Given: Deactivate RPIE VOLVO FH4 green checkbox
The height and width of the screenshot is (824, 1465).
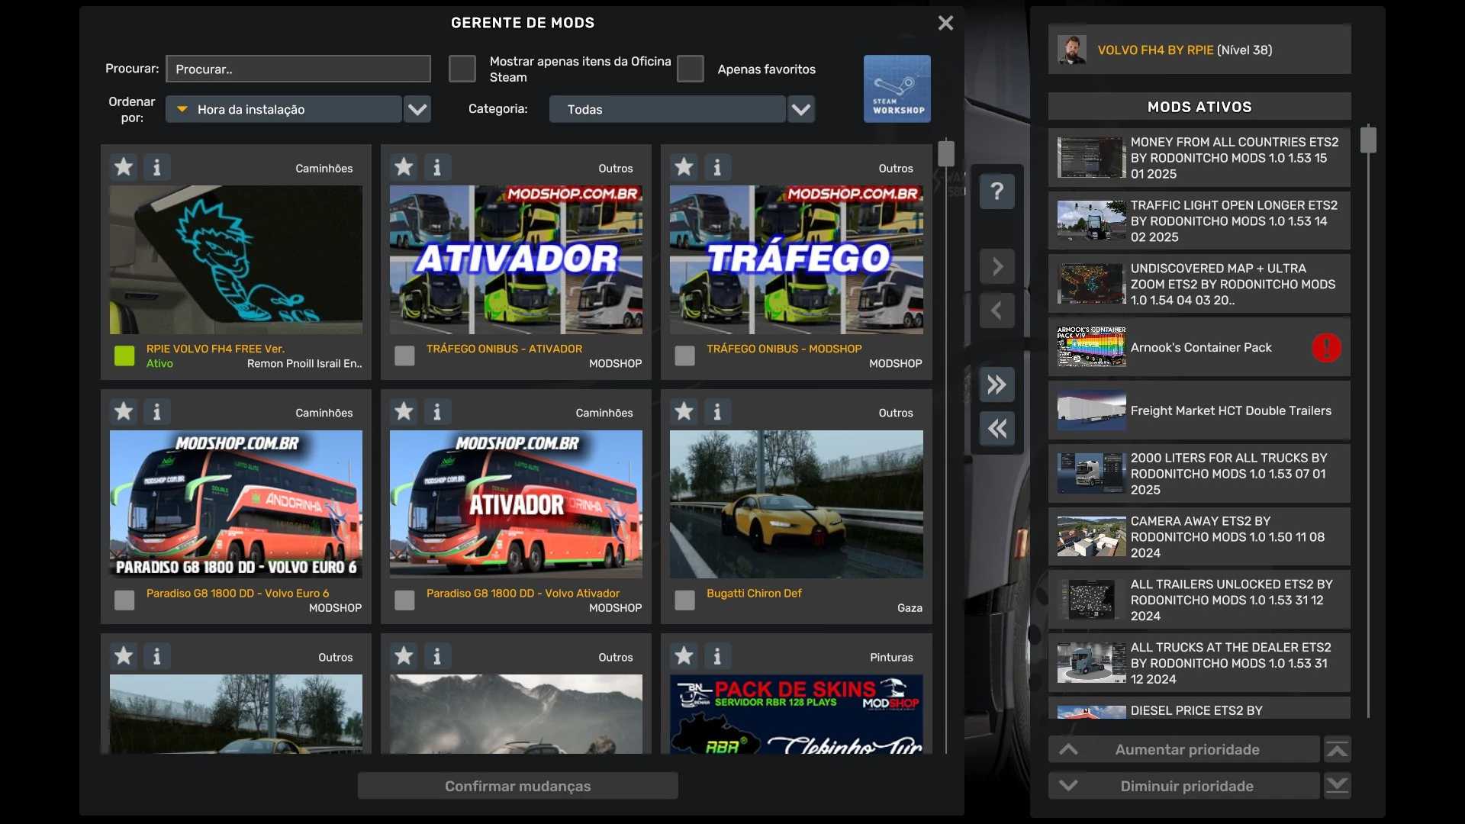Looking at the screenshot, I should 124,356.
